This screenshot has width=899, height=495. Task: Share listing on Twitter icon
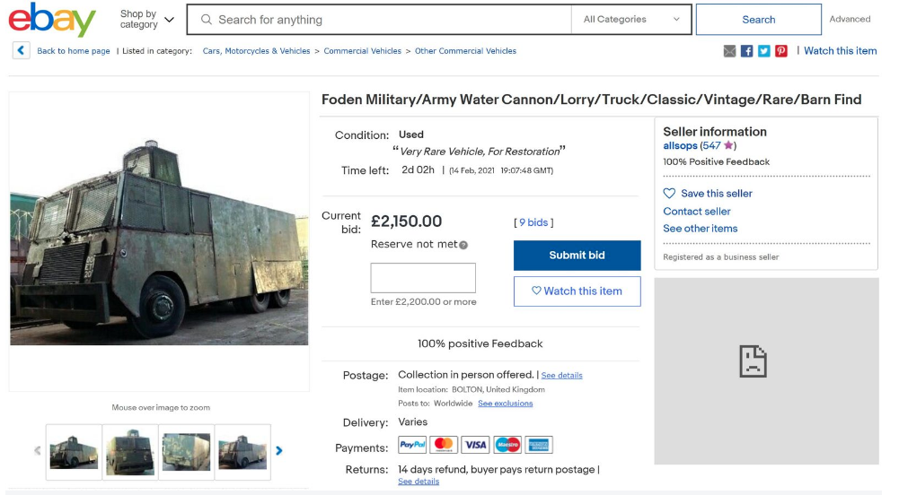(763, 51)
